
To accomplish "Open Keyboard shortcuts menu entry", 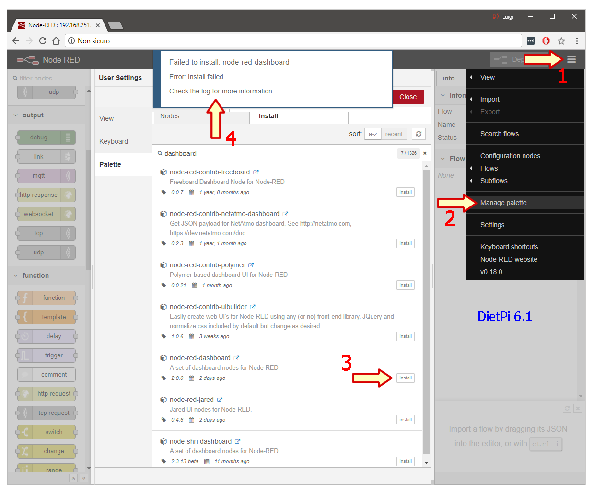I will (525, 247).
